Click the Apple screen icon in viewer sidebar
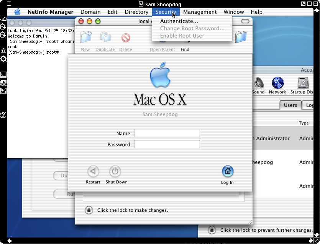This screenshot has width=320, height=244. 3,83
